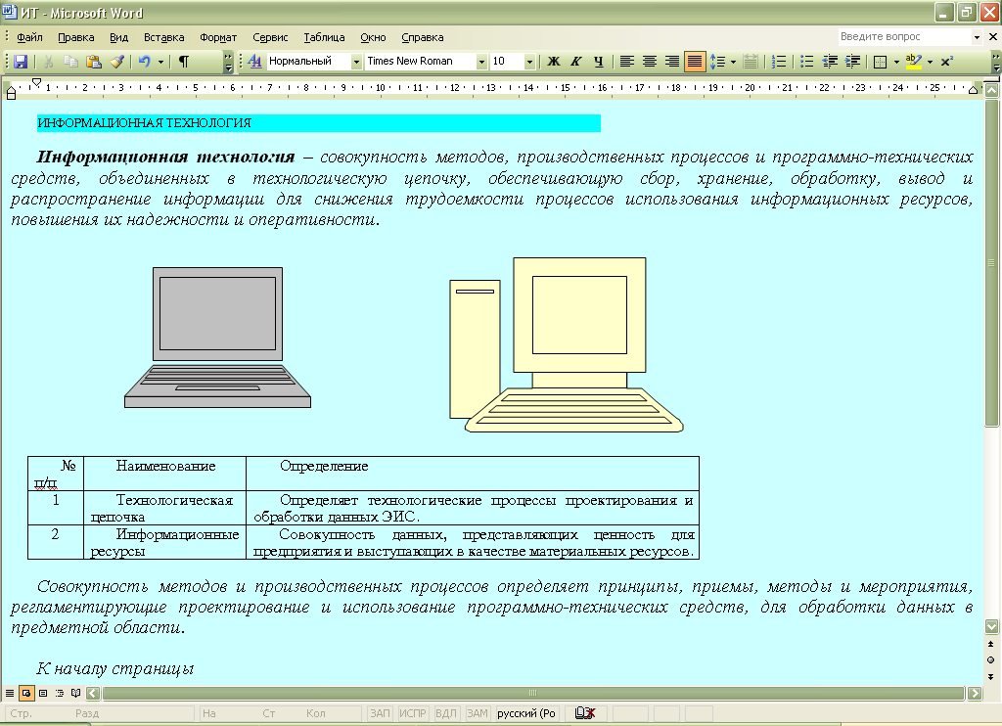Click the select browse object circle
The height and width of the screenshot is (726, 1002).
point(991,659)
